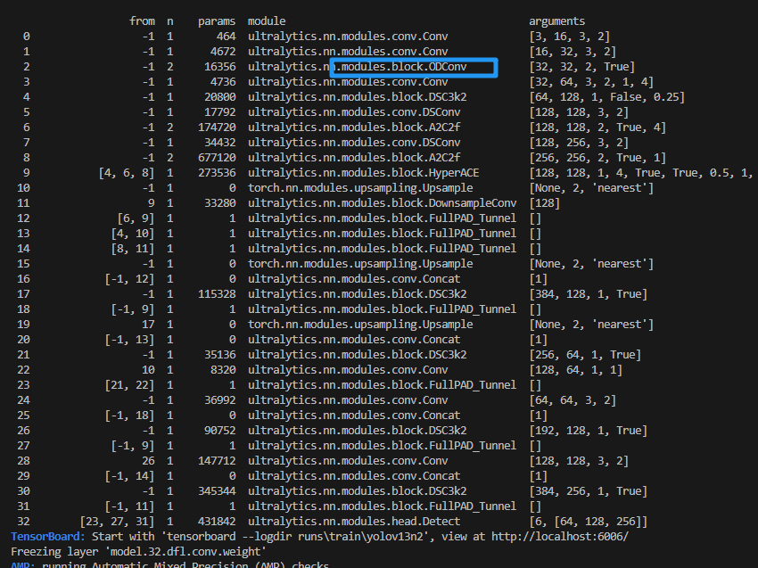Select the params value 36992

click(220, 400)
